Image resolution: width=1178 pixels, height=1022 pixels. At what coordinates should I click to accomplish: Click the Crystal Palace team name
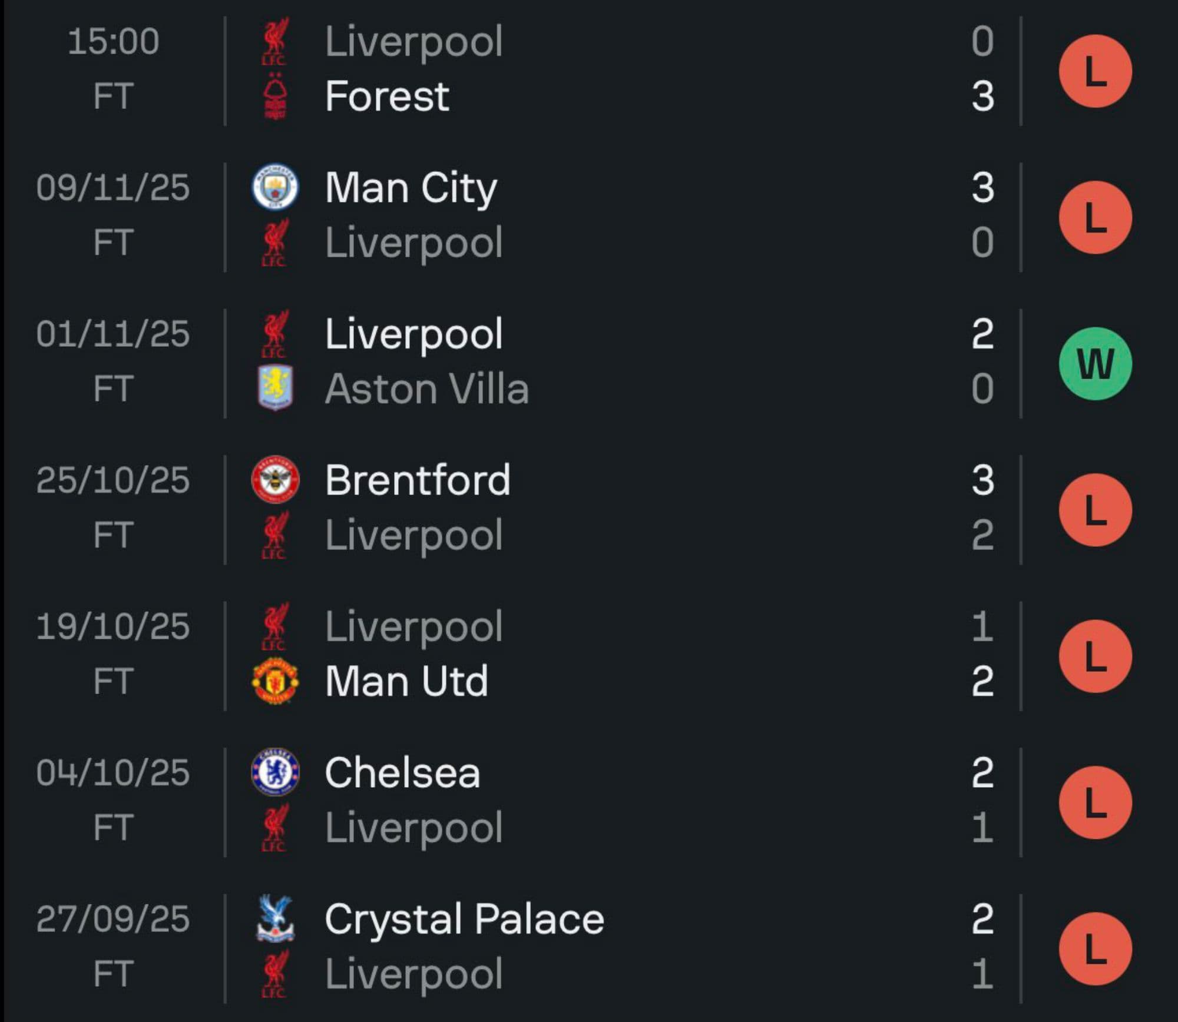tap(464, 919)
